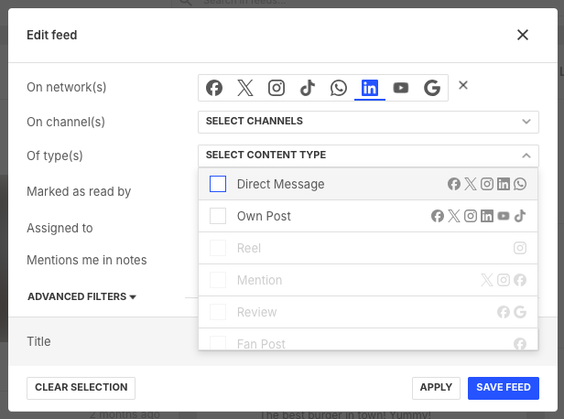The height and width of the screenshot is (419, 564).
Task: Check the Mention checkbox
Action: coord(218,280)
